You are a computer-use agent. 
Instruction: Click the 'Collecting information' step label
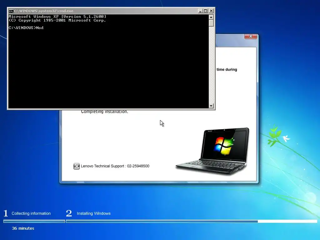point(31,213)
